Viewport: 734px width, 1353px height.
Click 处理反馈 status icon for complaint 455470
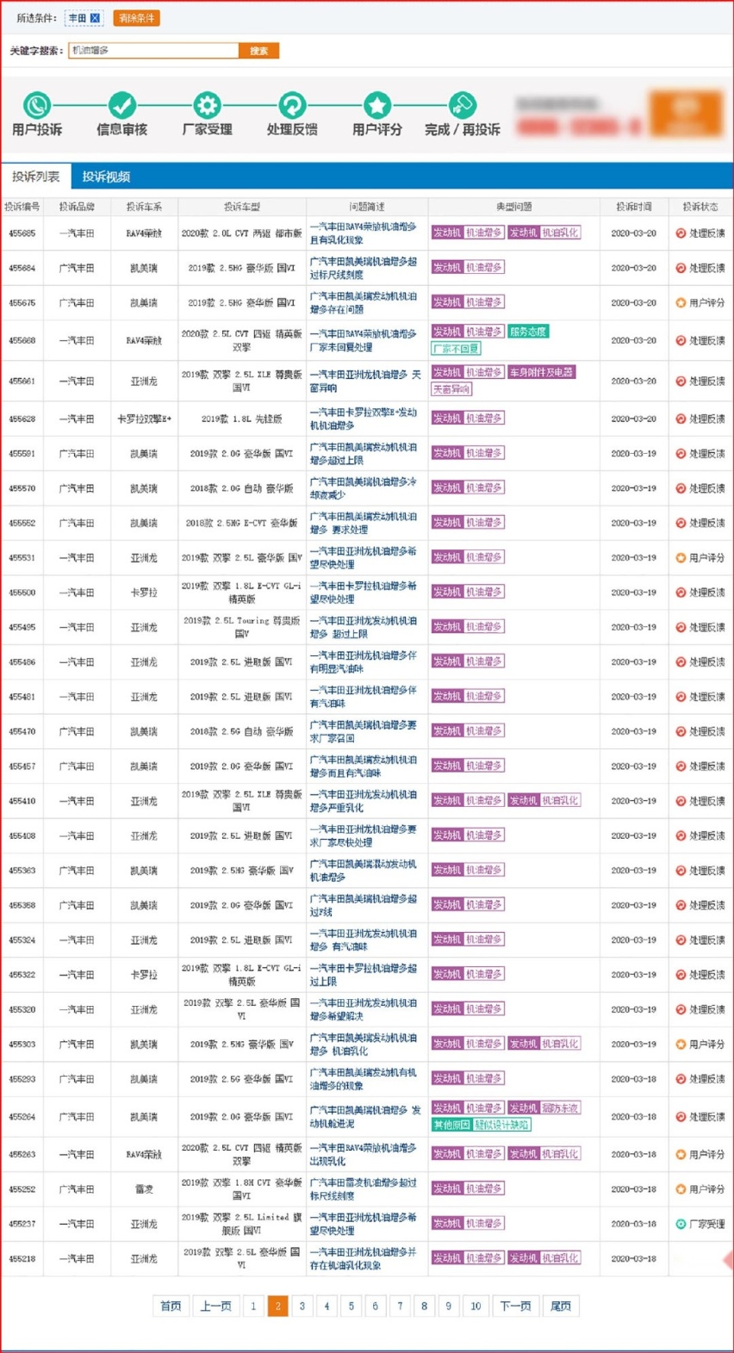(x=681, y=731)
